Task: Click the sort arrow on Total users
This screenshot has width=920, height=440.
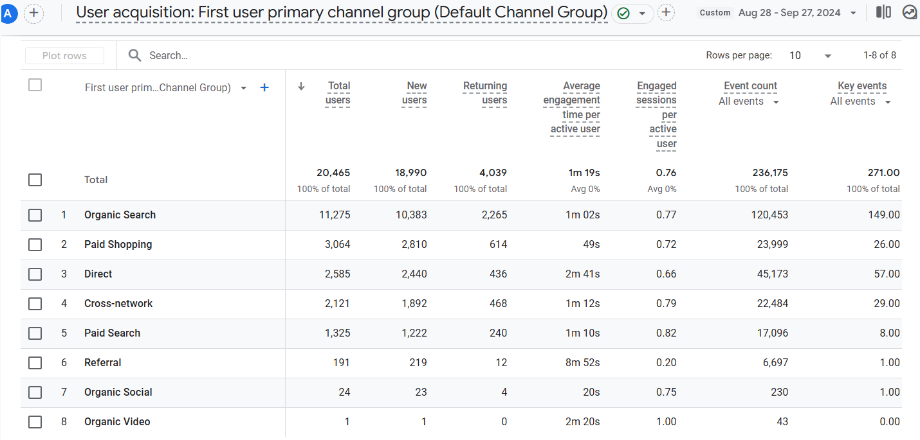Action: pos(301,87)
